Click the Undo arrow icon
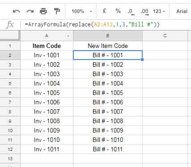 click(17, 11)
